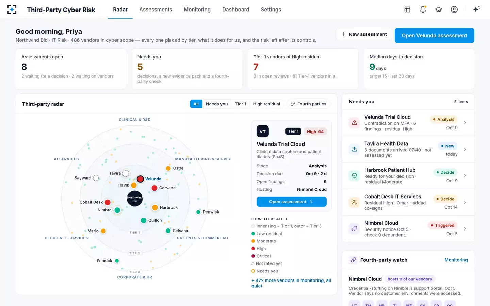Click the Median days to decision card
490x306 pixels.
pyautogui.click(x=419, y=69)
